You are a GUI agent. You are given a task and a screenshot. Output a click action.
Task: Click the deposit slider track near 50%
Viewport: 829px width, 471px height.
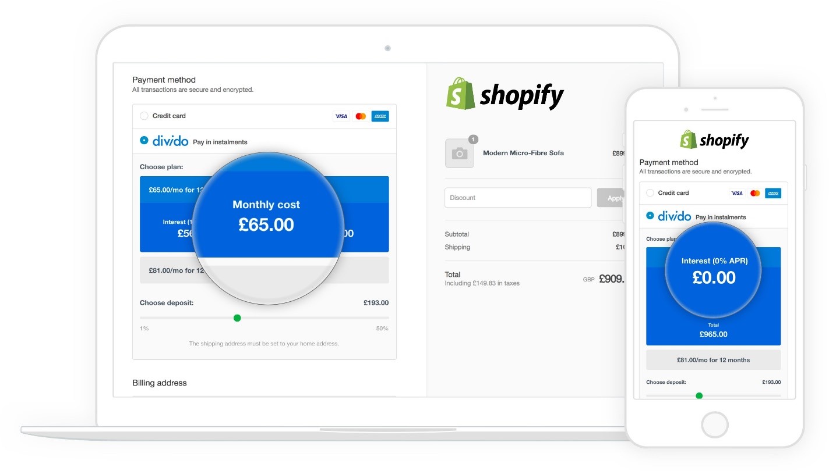[x=382, y=317]
